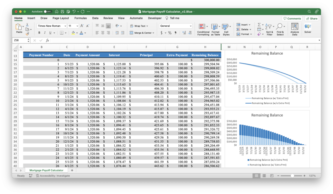Launch the Solver tool
The image size is (333, 194).
coord(307,26)
